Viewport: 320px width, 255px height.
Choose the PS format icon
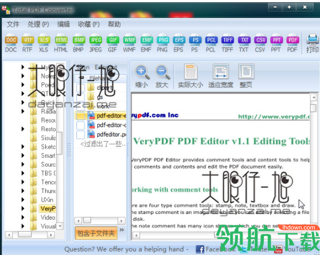click(x=195, y=43)
